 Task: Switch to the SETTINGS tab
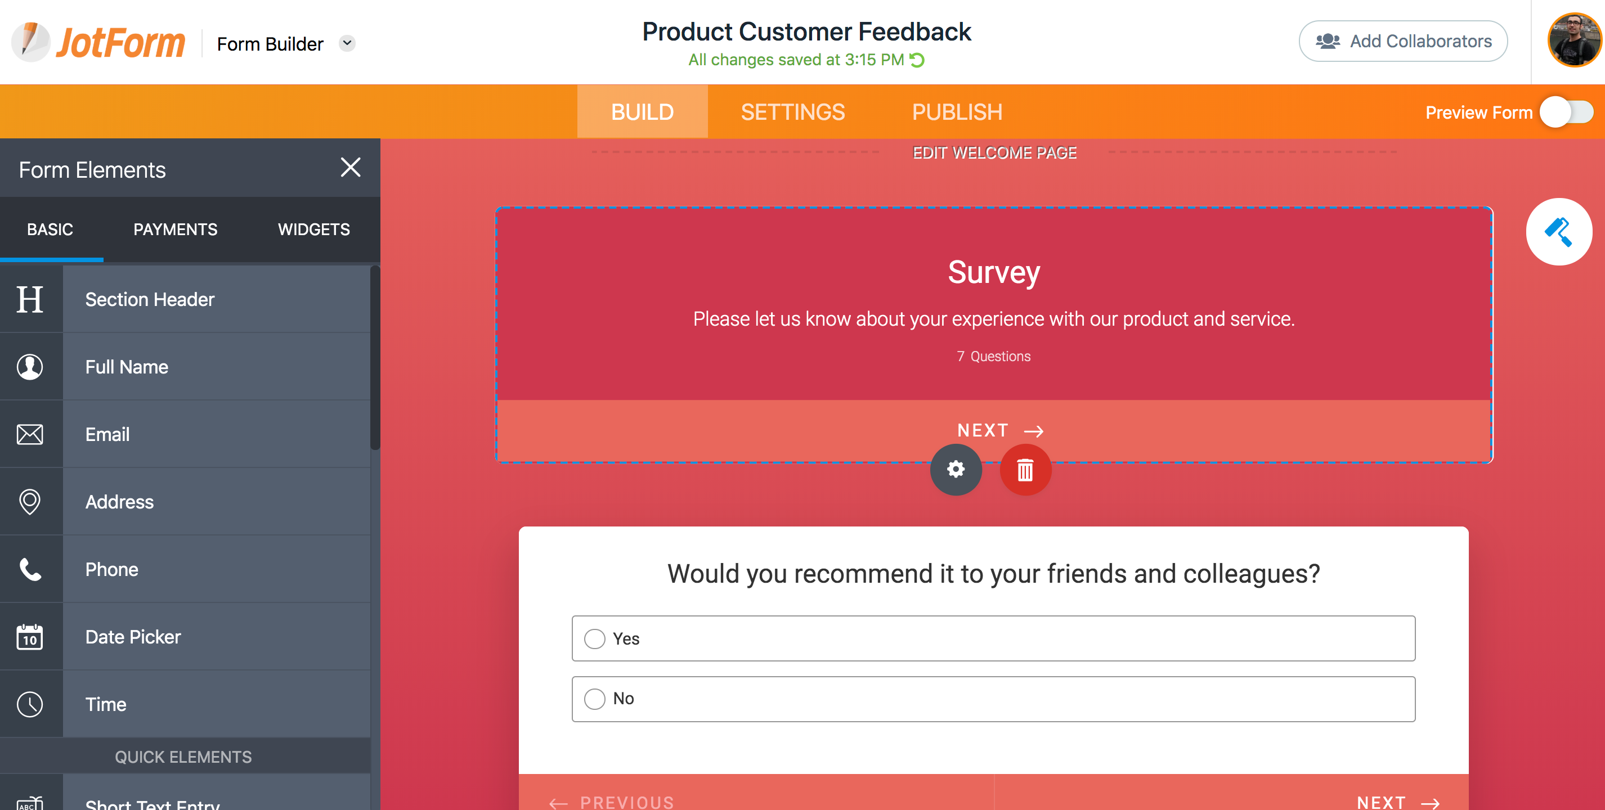[792, 112]
